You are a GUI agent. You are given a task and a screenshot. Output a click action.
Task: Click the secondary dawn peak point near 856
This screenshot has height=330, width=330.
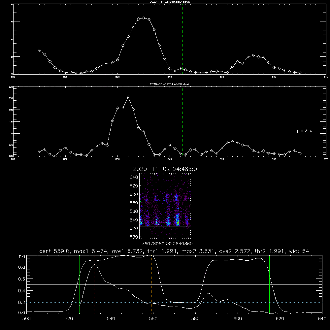(253, 55)
